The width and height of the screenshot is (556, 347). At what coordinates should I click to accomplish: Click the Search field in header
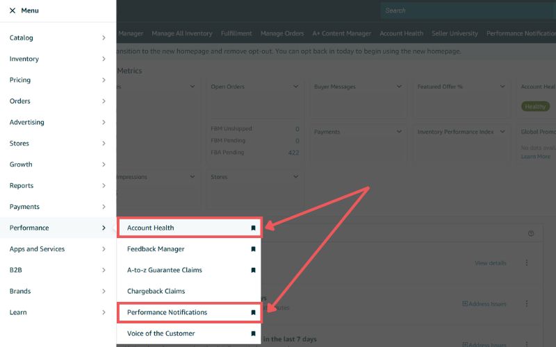click(468, 10)
